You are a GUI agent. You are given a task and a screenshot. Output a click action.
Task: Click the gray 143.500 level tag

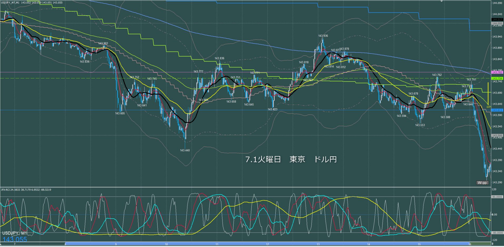(497, 135)
